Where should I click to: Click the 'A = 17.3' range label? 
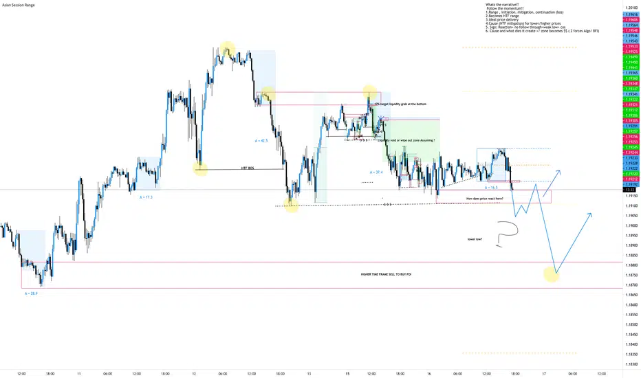pos(146,197)
